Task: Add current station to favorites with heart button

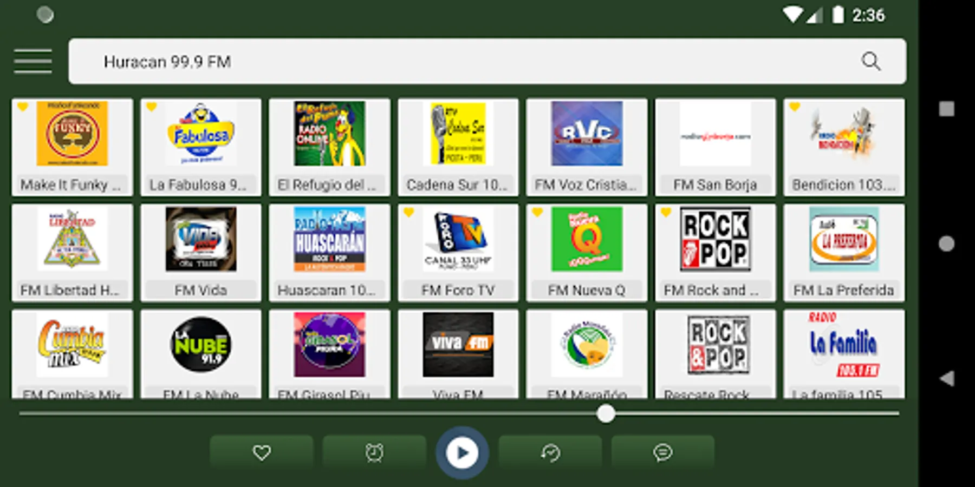Action: pyautogui.click(x=262, y=452)
